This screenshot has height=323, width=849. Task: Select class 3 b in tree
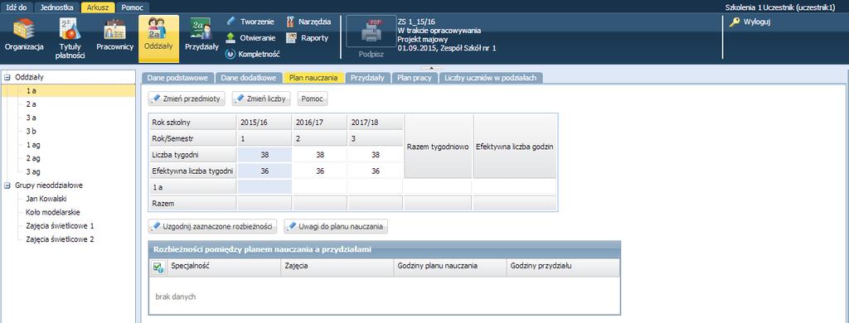point(31,132)
